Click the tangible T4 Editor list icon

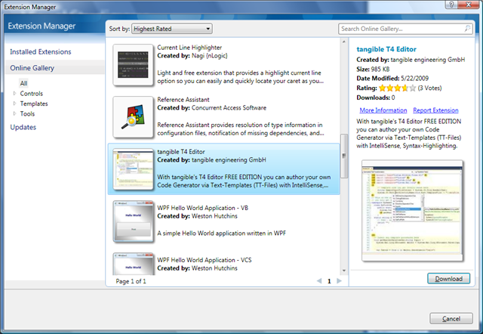132,169
